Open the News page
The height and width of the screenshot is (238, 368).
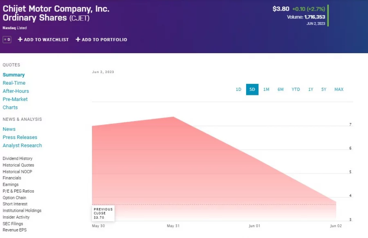[x=9, y=129]
